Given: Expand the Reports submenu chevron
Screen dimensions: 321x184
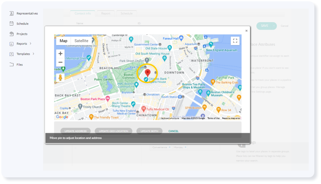Looking at the screenshot, I should pyautogui.click(x=30, y=44).
